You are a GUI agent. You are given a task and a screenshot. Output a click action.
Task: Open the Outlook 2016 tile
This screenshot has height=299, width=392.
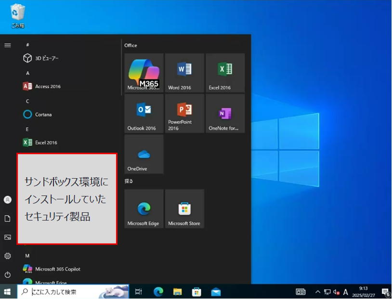(144, 113)
